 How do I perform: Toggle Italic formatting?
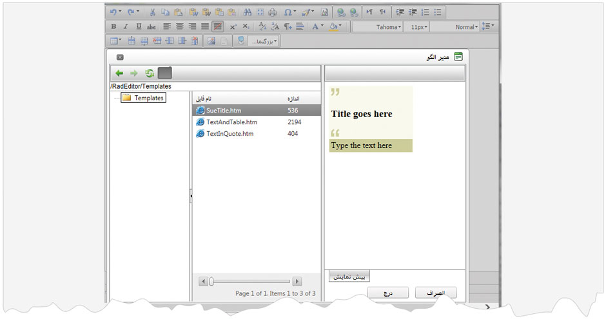pyautogui.click(x=126, y=26)
